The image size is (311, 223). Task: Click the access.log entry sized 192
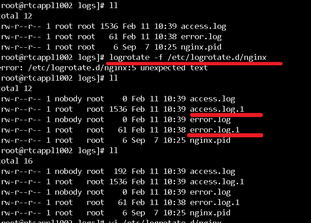click(117, 171)
